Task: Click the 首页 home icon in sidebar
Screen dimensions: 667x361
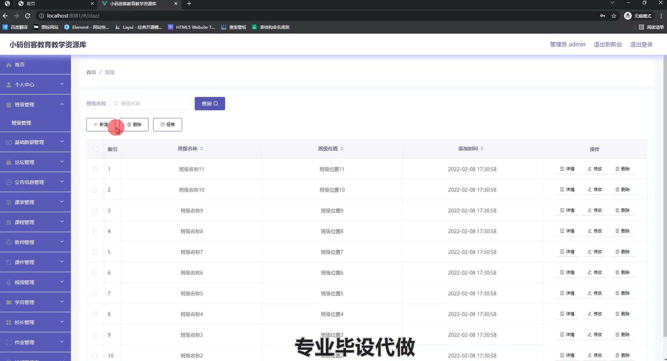Action: click(x=9, y=65)
